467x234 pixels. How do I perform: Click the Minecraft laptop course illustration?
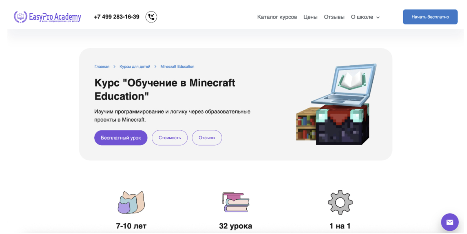[x=336, y=104]
